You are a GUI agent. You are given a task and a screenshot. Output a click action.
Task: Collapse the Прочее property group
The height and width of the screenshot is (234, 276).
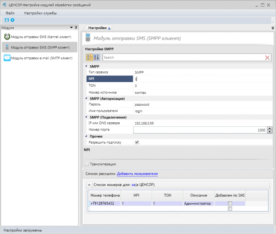(x=86, y=136)
